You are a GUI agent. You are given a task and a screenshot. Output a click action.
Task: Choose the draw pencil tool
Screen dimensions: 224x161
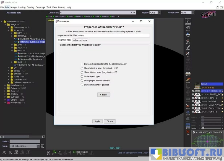click(x=188, y=48)
